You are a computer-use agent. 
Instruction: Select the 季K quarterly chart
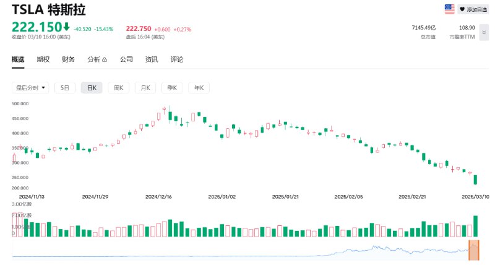172,88
